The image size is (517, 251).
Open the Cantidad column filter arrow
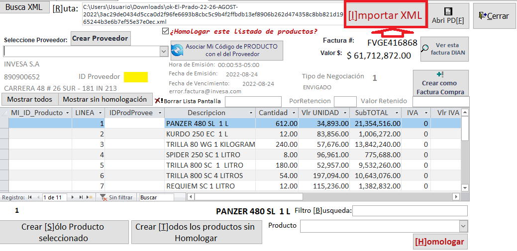[x=293, y=113]
